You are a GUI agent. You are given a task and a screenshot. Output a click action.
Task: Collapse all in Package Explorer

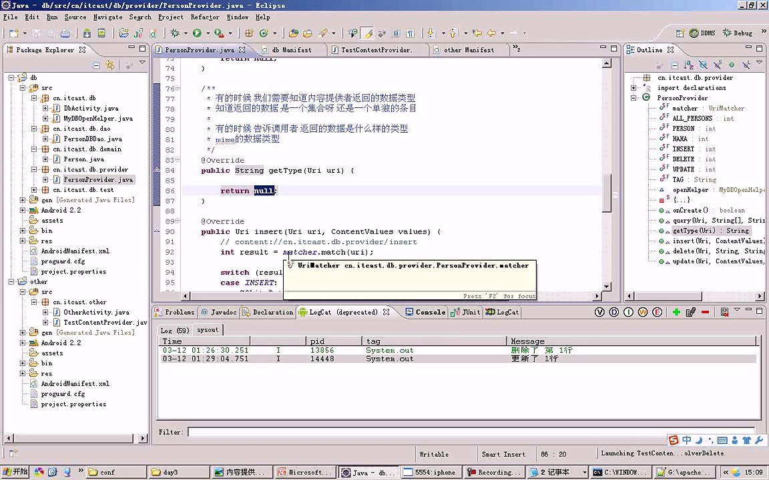(96, 65)
